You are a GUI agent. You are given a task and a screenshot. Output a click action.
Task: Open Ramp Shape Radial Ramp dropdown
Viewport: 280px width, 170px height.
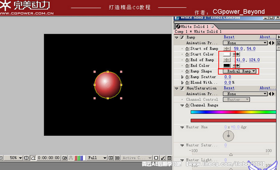[x=239, y=71]
